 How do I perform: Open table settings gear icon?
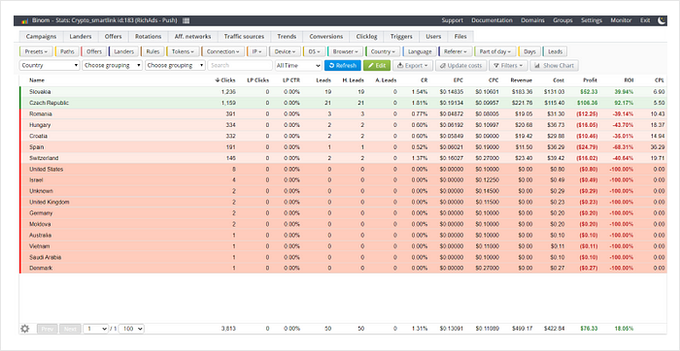24,329
